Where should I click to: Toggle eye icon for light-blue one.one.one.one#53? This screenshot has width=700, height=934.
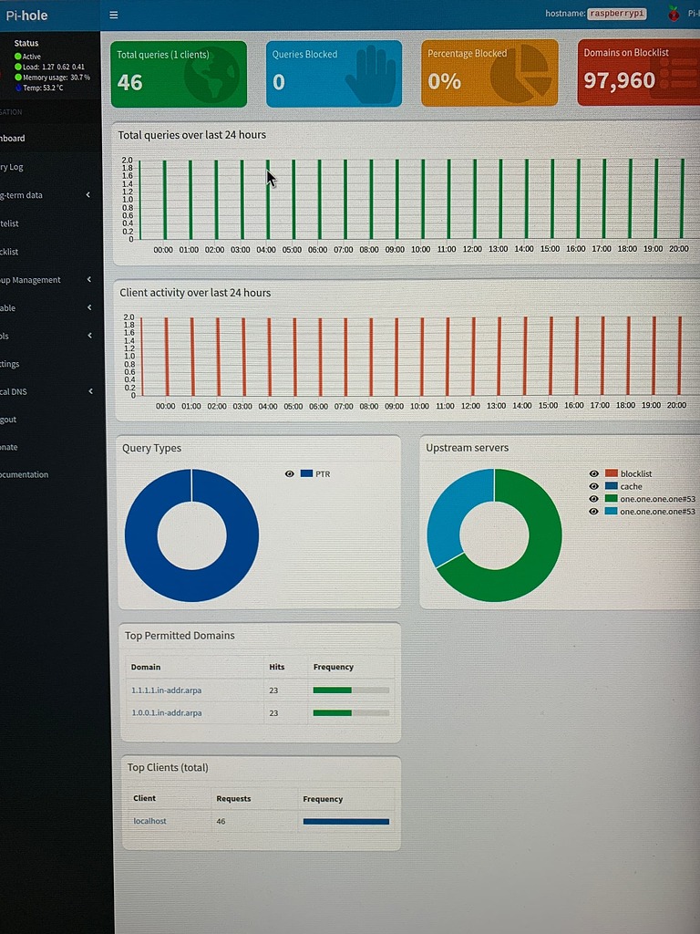[593, 511]
